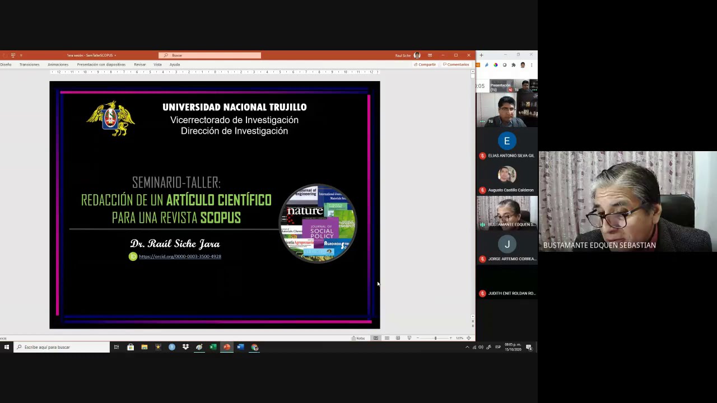Image resolution: width=717 pixels, height=403 pixels.
Task: Expand the file name dropdown in title bar
Action: click(115, 55)
